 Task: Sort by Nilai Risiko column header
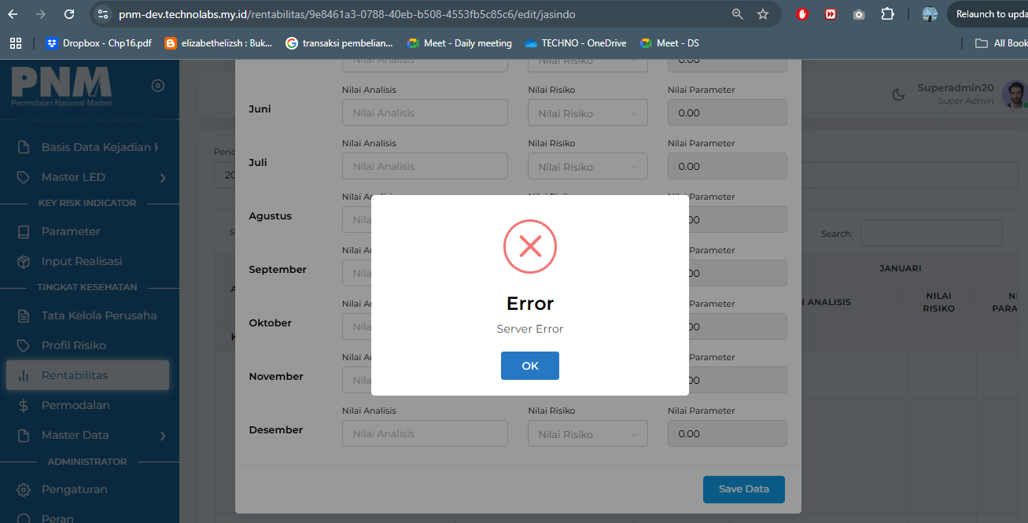[x=942, y=302]
